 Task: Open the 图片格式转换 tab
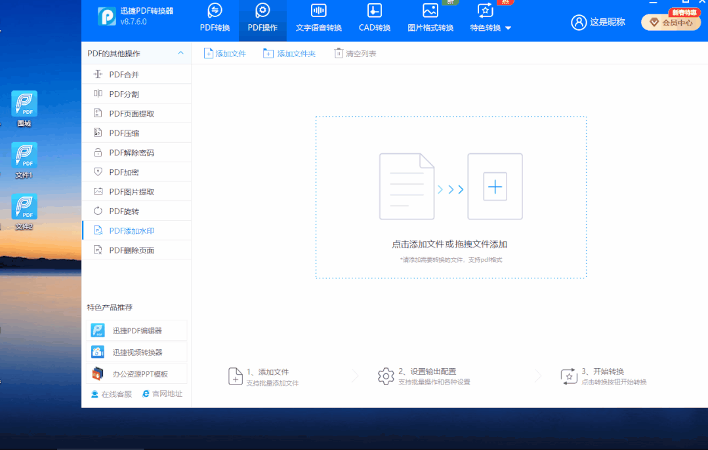pos(430,18)
